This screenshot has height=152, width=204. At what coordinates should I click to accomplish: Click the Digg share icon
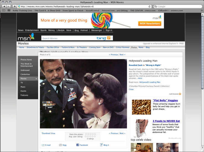[x=60, y=145]
